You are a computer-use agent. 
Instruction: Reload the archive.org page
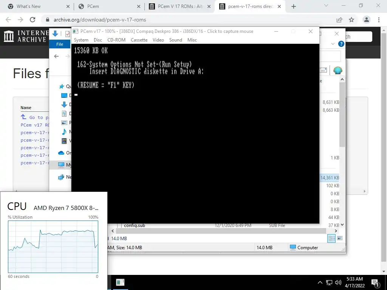(33, 20)
